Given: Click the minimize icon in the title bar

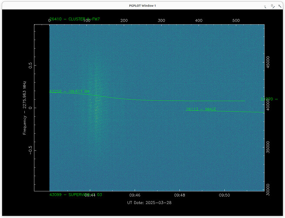Looking at the screenshot, I should pos(265,7).
